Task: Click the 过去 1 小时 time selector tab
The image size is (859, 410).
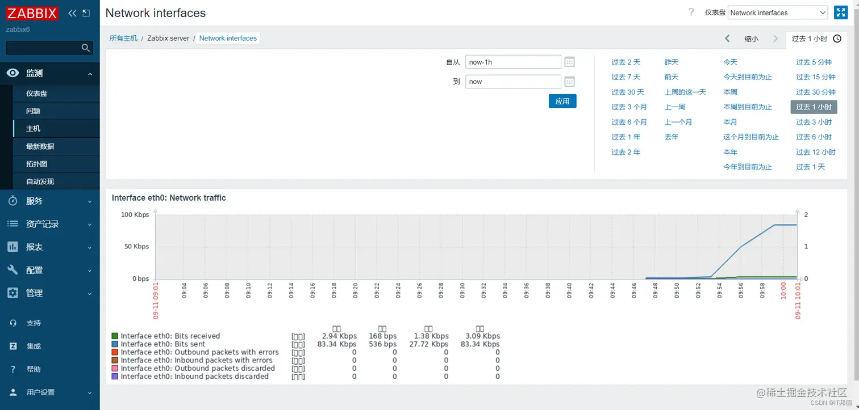Action: pos(816,39)
